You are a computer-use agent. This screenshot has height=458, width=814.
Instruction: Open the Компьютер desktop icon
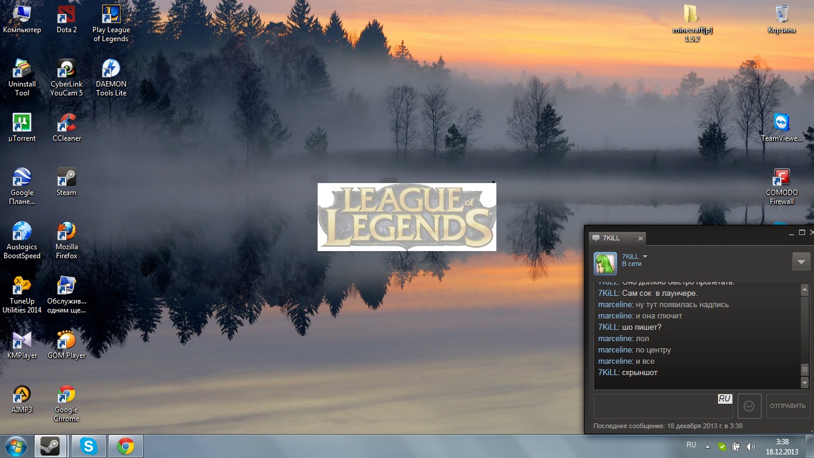(x=22, y=19)
